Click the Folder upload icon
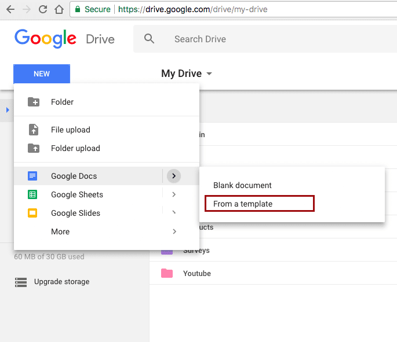The width and height of the screenshot is (397, 342). click(x=34, y=148)
